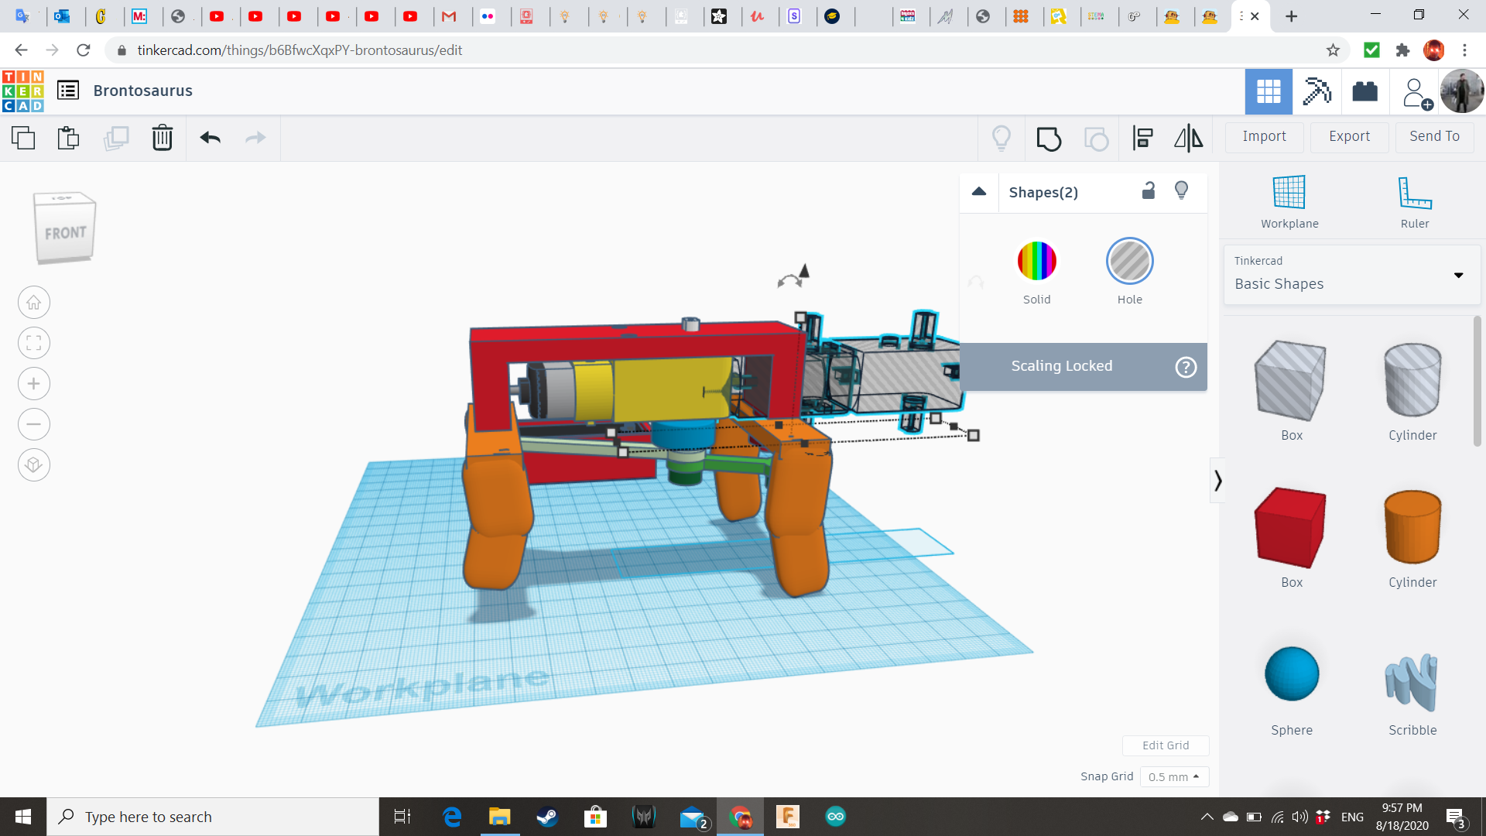This screenshot has width=1486, height=836.
Task: Collapse the Shapes inspector panel
Action: (979, 192)
